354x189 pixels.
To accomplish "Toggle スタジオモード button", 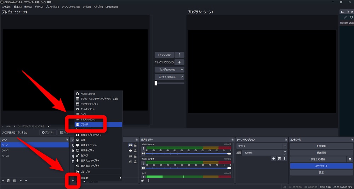I will pos(321,166).
